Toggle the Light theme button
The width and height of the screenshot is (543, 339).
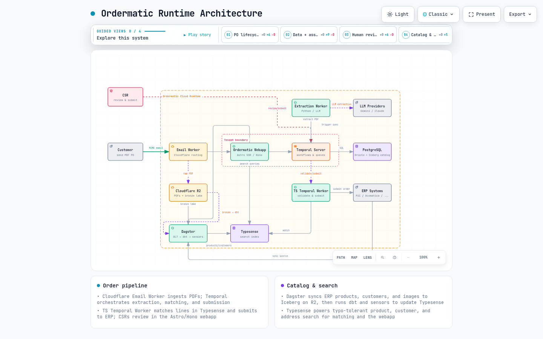pyautogui.click(x=398, y=14)
